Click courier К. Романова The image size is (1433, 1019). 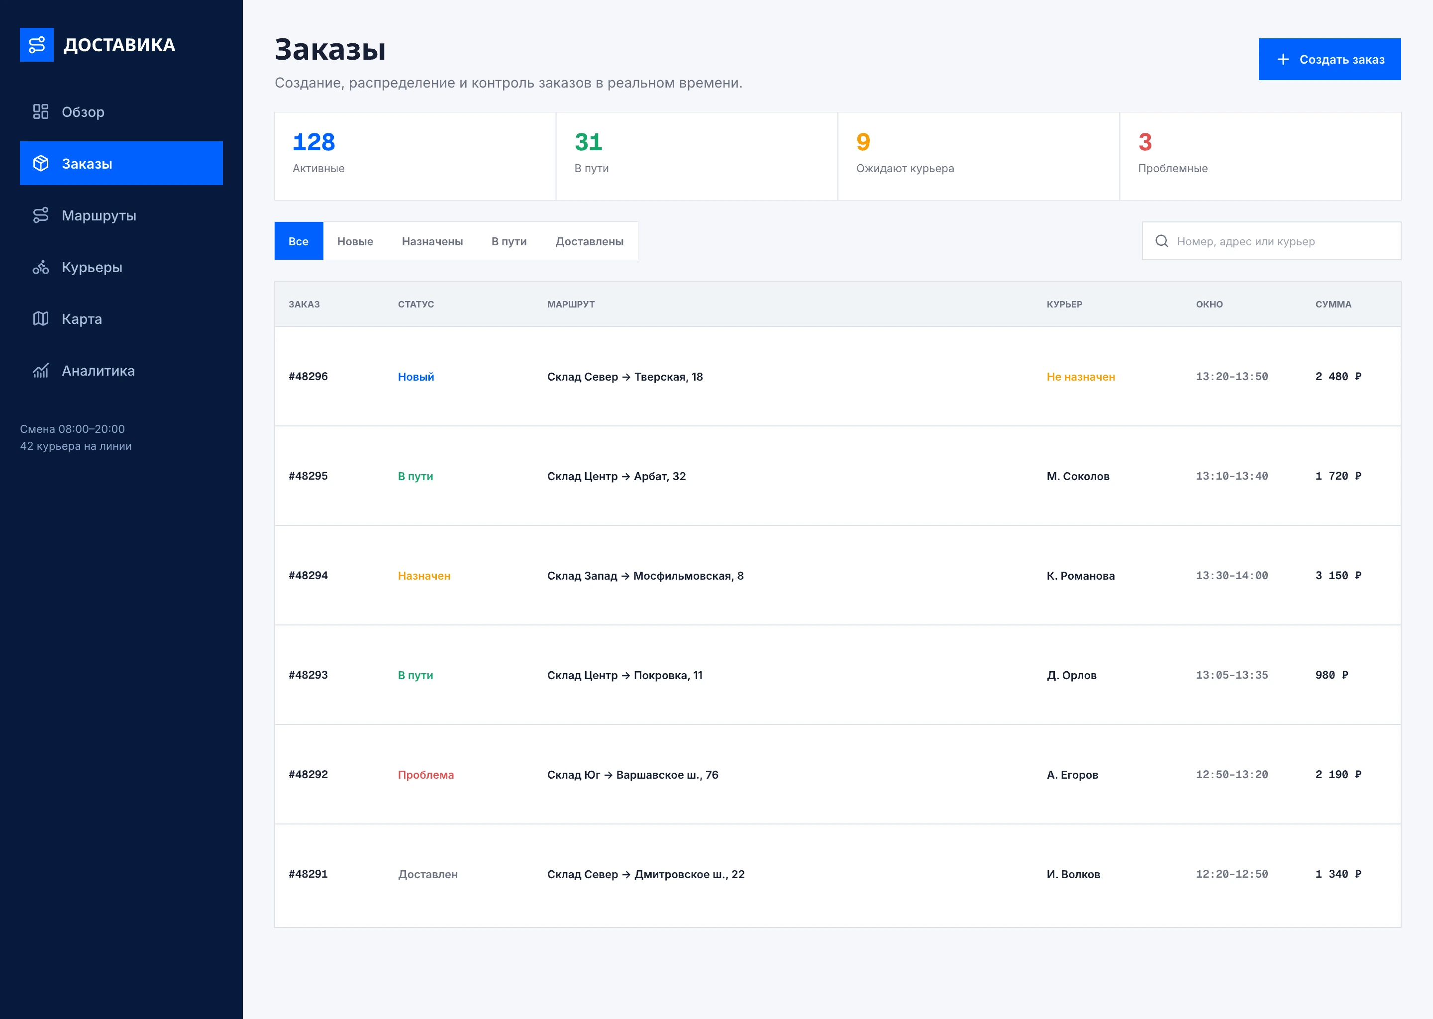click(x=1080, y=575)
